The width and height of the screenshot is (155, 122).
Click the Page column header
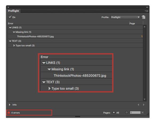tap(132, 24)
